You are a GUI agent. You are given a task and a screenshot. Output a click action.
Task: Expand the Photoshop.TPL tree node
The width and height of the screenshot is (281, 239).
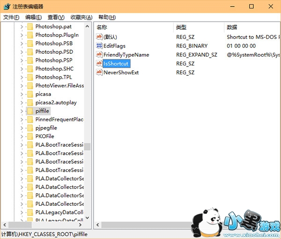[x=22, y=77]
